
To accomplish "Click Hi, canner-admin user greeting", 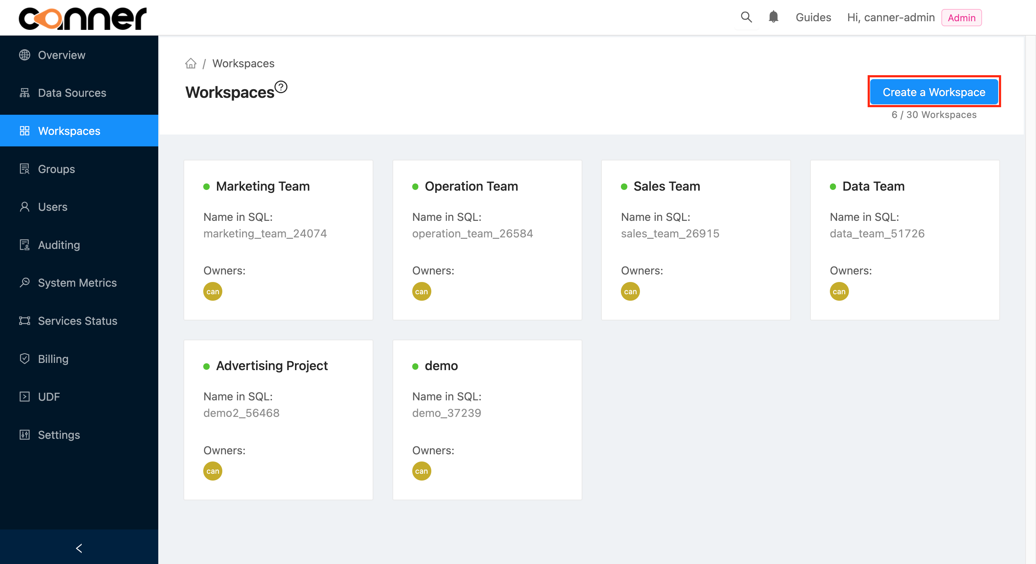I will tap(890, 17).
